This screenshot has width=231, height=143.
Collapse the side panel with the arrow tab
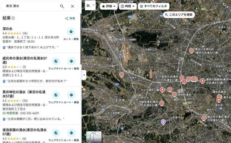pyautogui.click(x=84, y=75)
